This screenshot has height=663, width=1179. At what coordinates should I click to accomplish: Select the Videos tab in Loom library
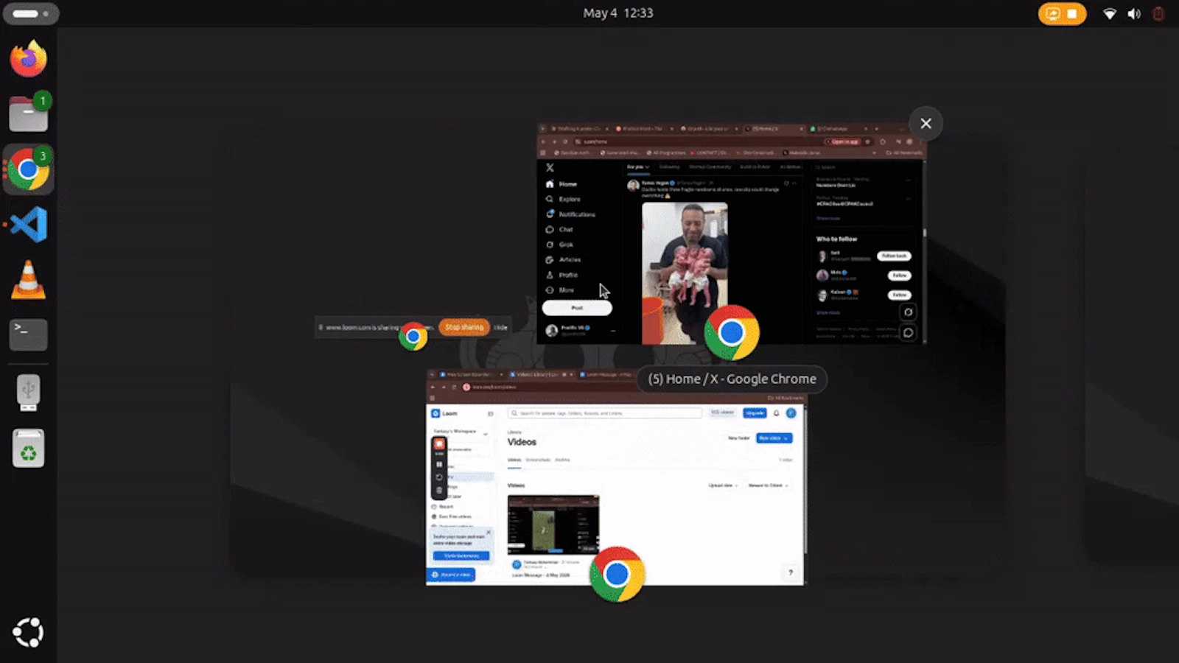pos(514,460)
